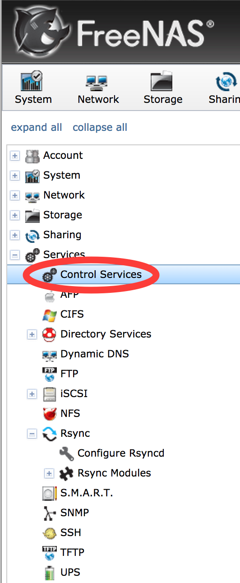Click the NFS red daemon icon

point(50,414)
